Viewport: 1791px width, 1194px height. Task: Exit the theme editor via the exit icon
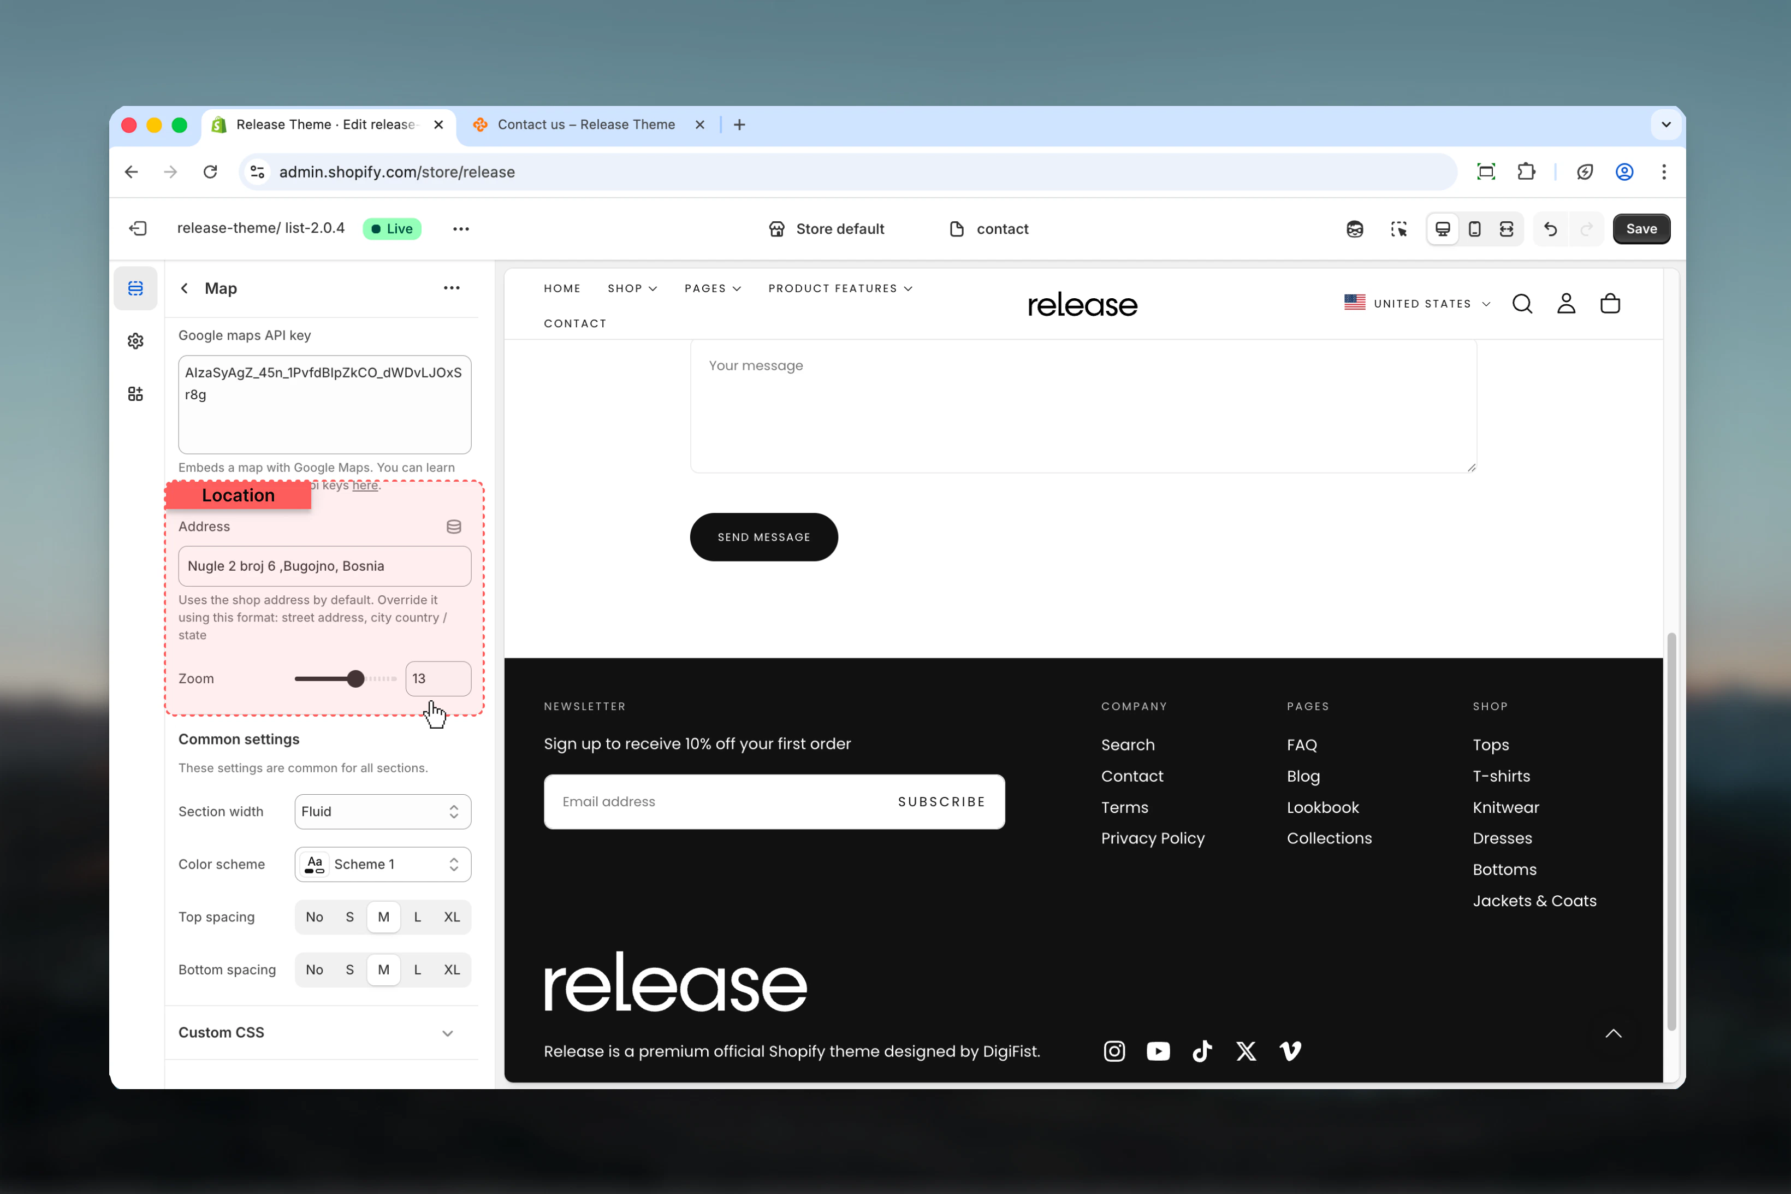(138, 228)
